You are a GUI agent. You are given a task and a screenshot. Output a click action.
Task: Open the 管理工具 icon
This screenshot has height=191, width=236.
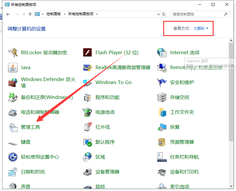pyautogui.click(x=13, y=127)
